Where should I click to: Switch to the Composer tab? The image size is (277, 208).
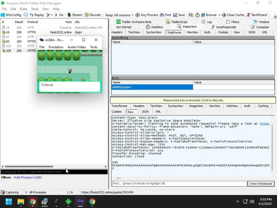coord(260,27)
